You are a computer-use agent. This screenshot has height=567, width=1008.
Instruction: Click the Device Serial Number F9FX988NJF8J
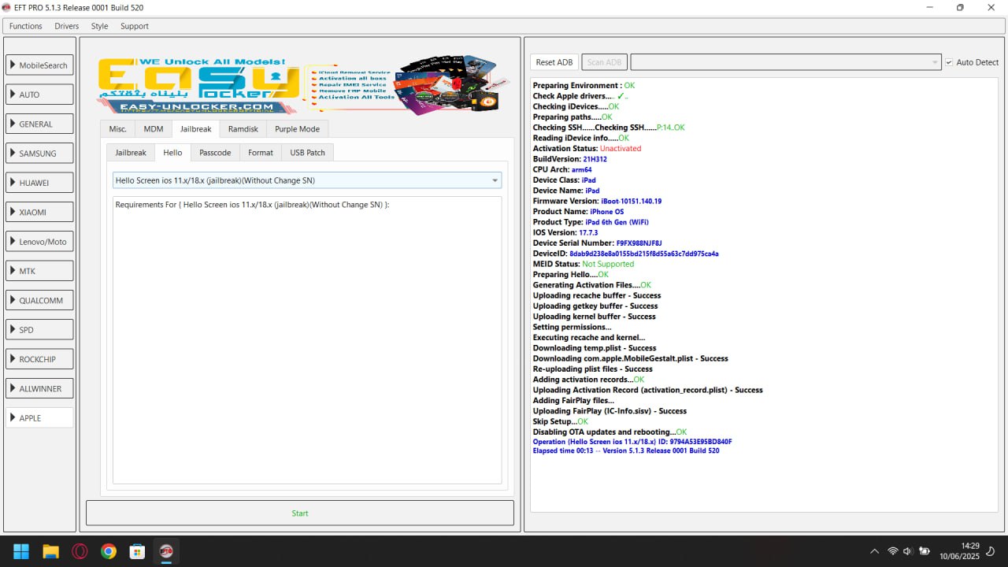[x=639, y=243]
